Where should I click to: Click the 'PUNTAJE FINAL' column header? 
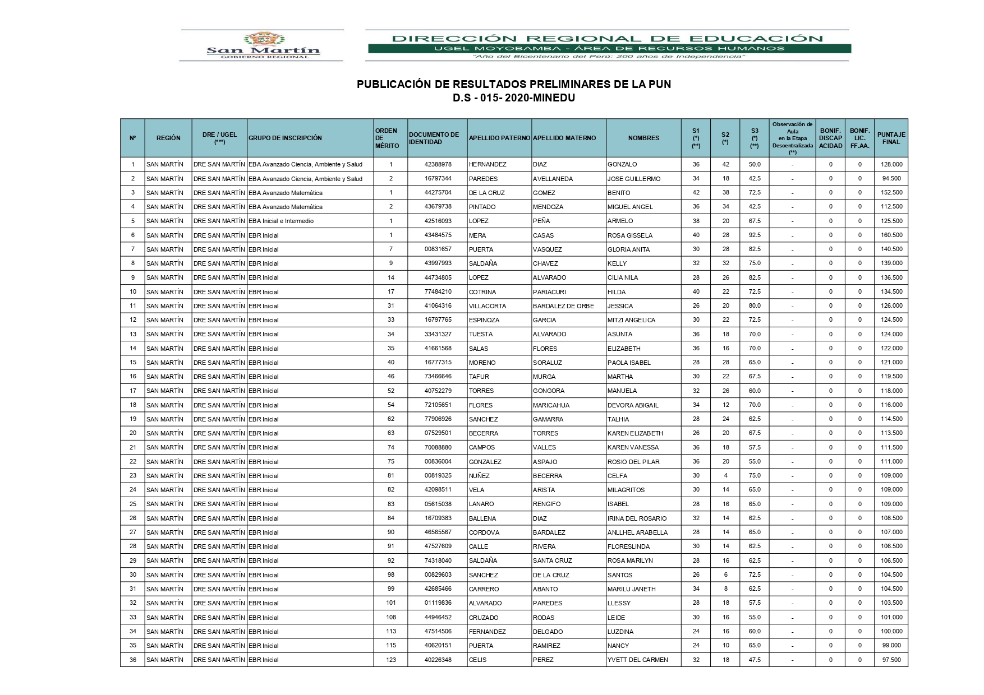891,138
